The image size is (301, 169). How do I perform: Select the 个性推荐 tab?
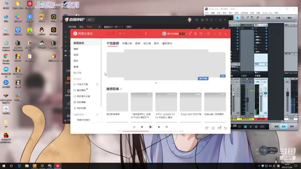click(x=112, y=44)
